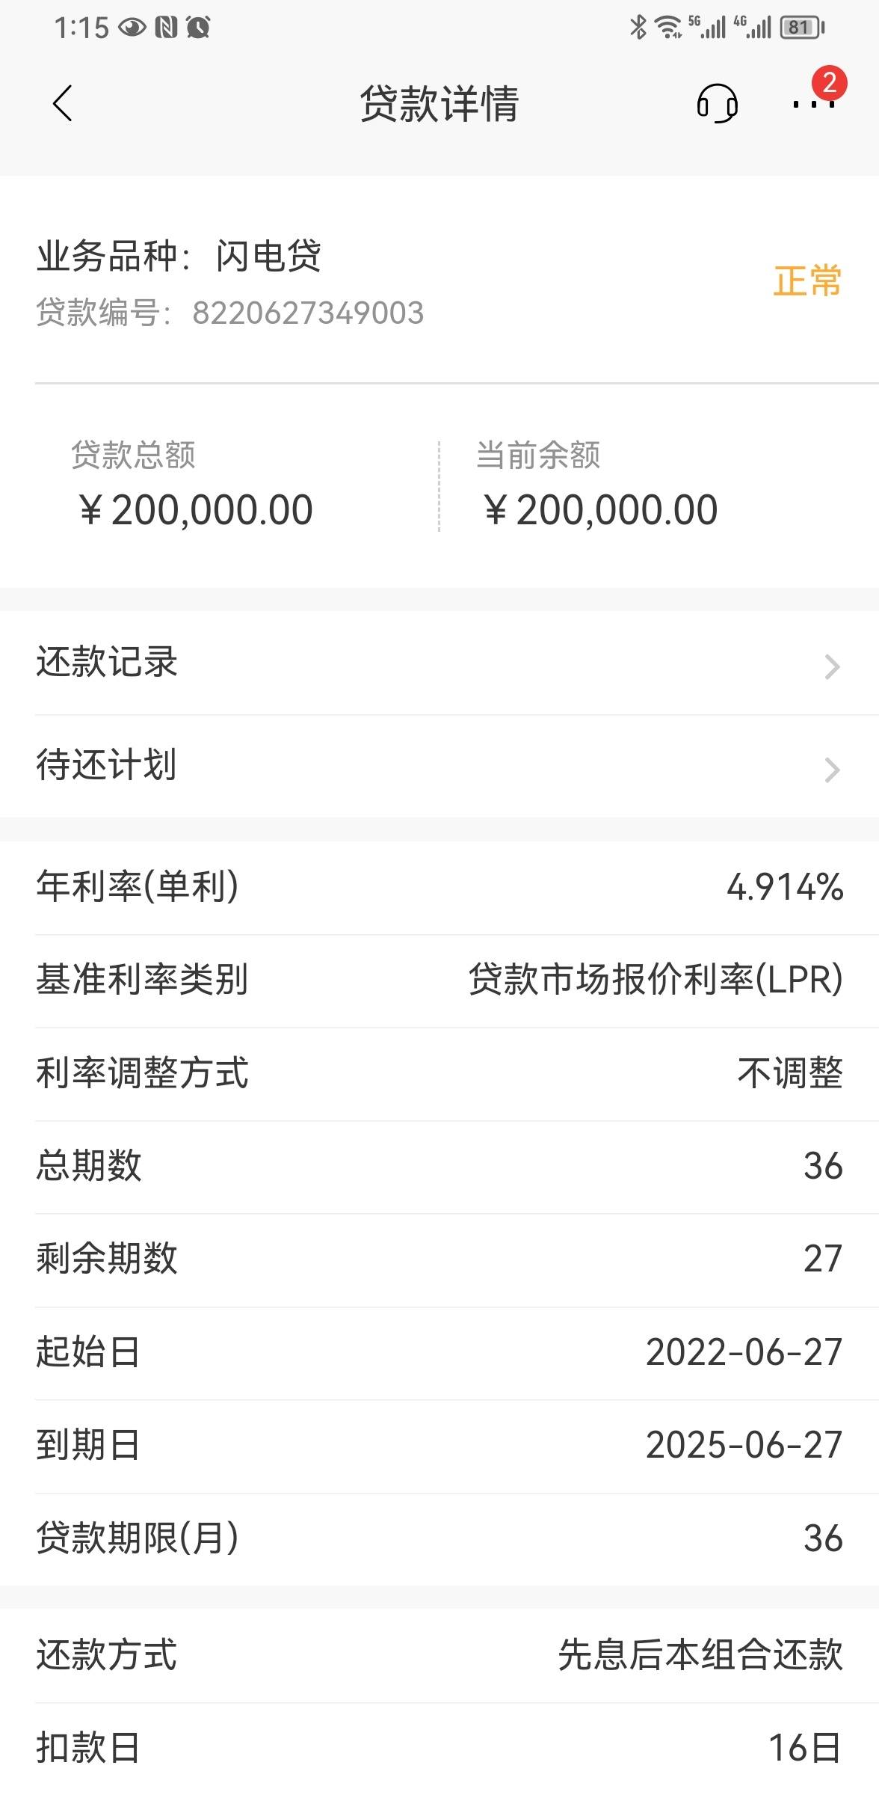Select the 还款方式 row

(x=439, y=1655)
